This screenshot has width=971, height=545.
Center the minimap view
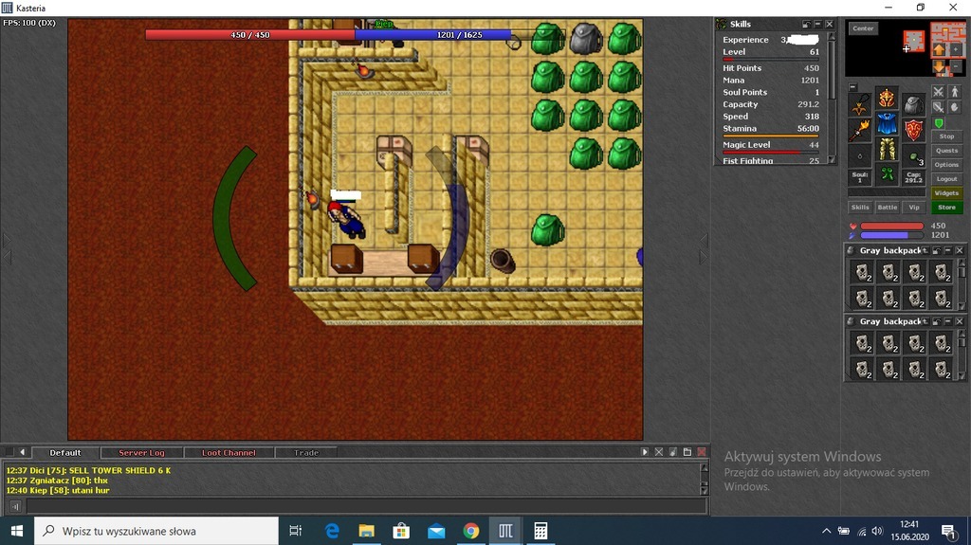863,28
